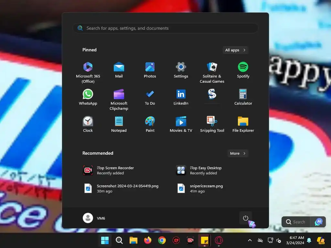Open the Photos app
The width and height of the screenshot is (331, 248).
click(x=150, y=70)
